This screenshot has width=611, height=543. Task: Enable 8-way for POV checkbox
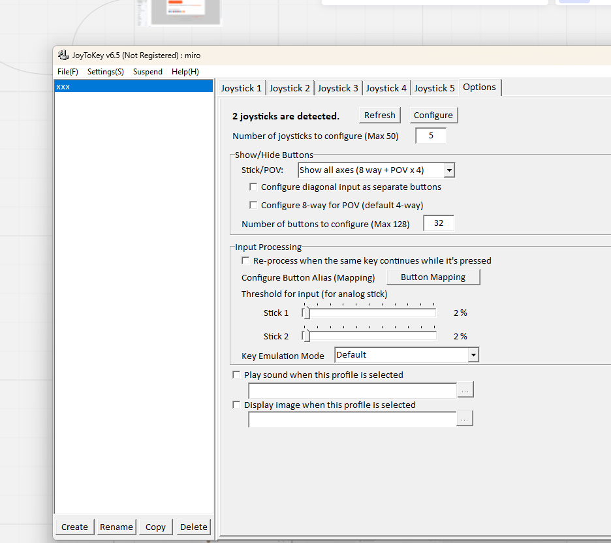[x=253, y=205]
